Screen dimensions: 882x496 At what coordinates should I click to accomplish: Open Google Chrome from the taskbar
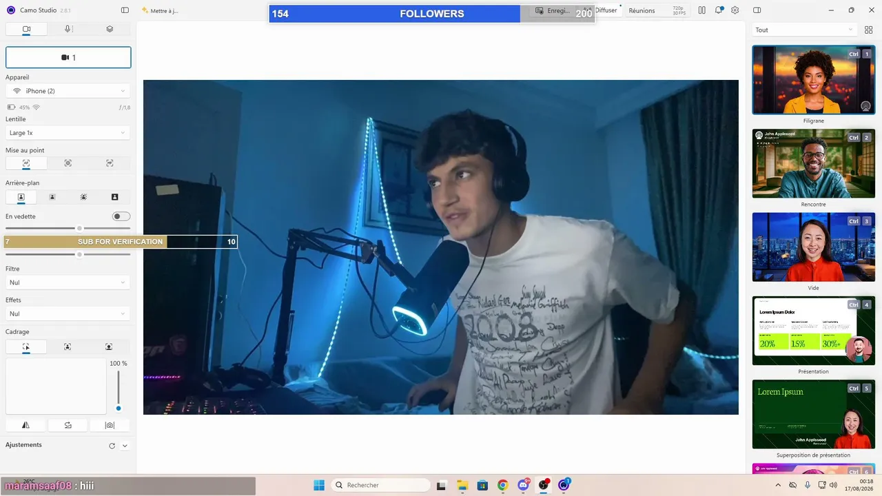tap(503, 485)
